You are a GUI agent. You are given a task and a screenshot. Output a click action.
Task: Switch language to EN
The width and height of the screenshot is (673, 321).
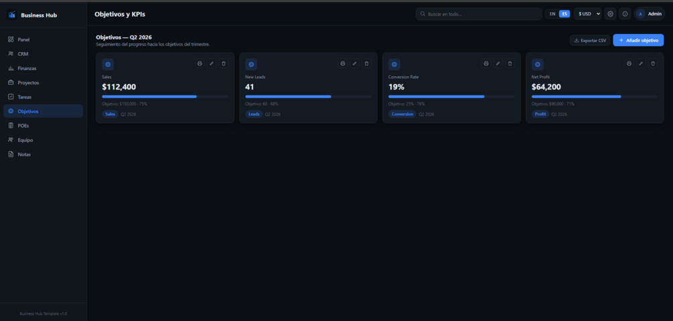tap(552, 14)
